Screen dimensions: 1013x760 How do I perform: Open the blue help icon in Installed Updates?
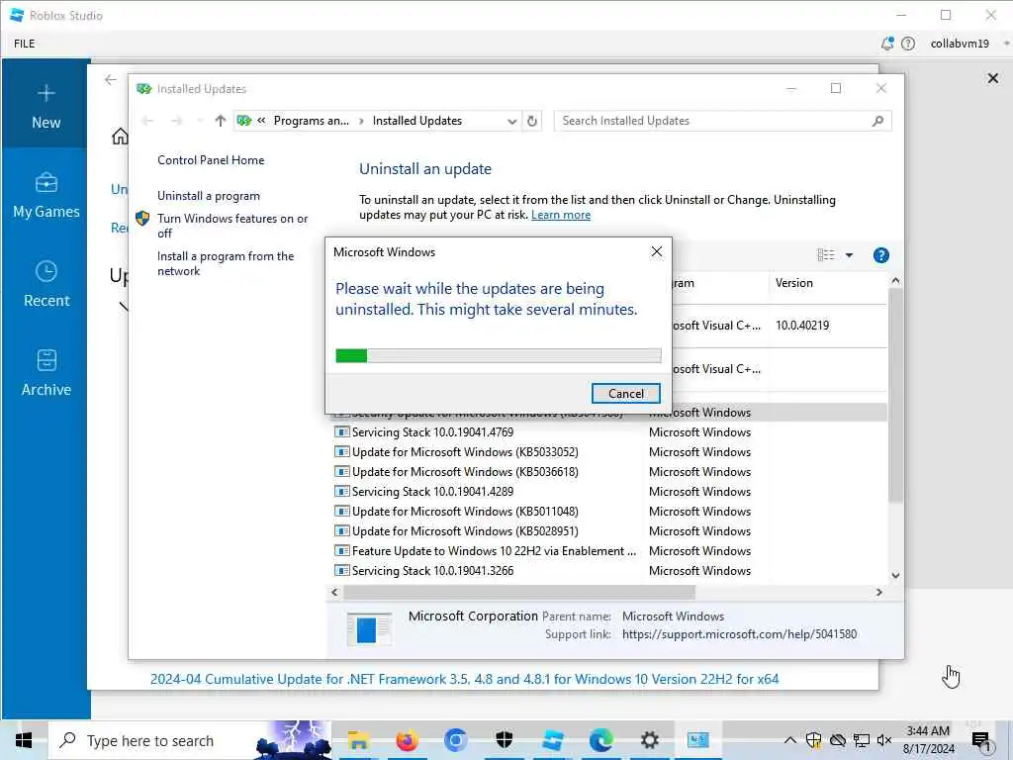pyautogui.click(x=881, y=255)
